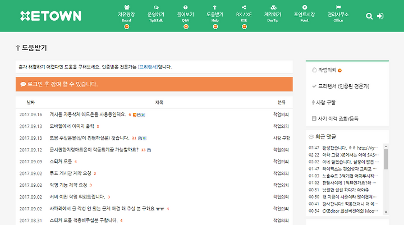
Task: Open the post 투표 게시판 제작 요청
Action: coord(70,173)
